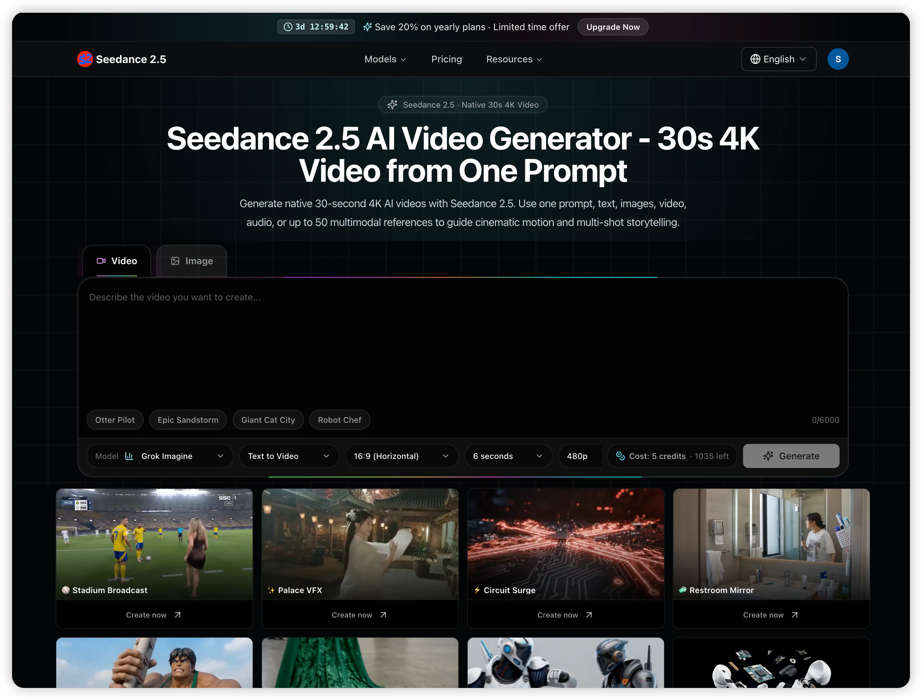Open the exploded earbuds thumbnail
The width and height of the screenshot is (922, 700).
coord(771,662)
